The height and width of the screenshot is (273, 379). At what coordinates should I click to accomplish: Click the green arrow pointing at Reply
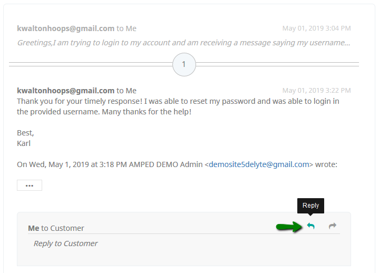(x=289, y=227)
